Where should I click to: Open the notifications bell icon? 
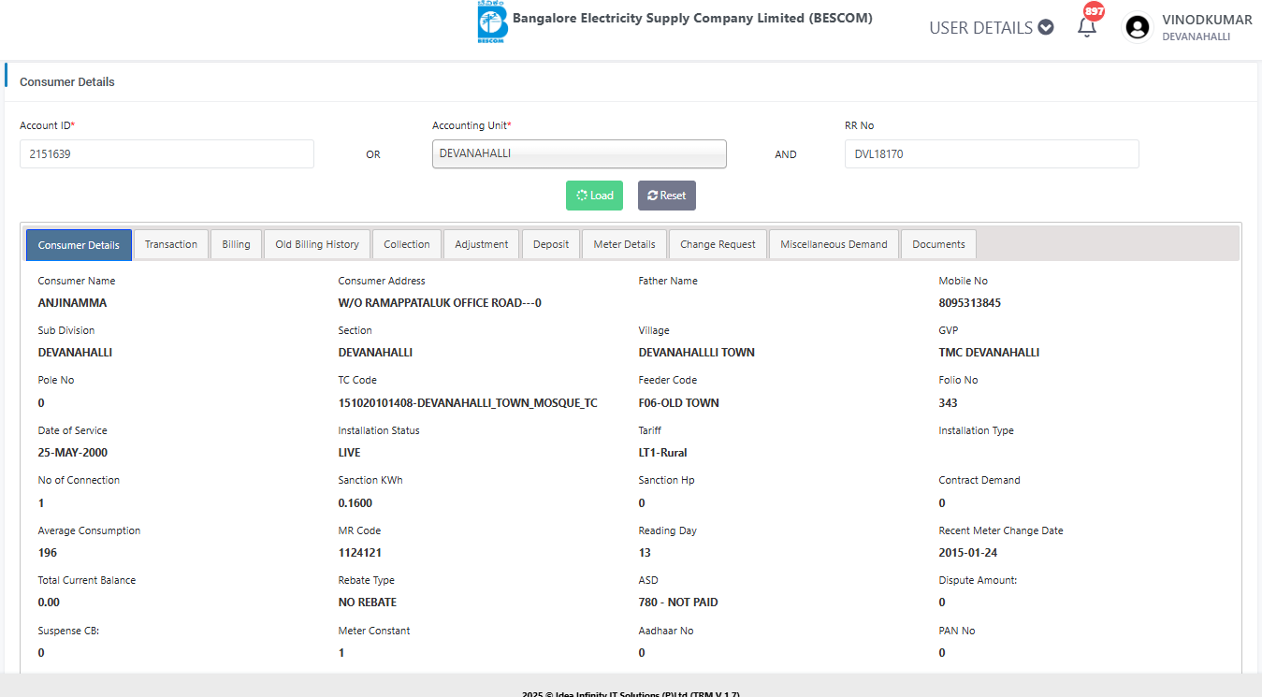coord(1086,27)
